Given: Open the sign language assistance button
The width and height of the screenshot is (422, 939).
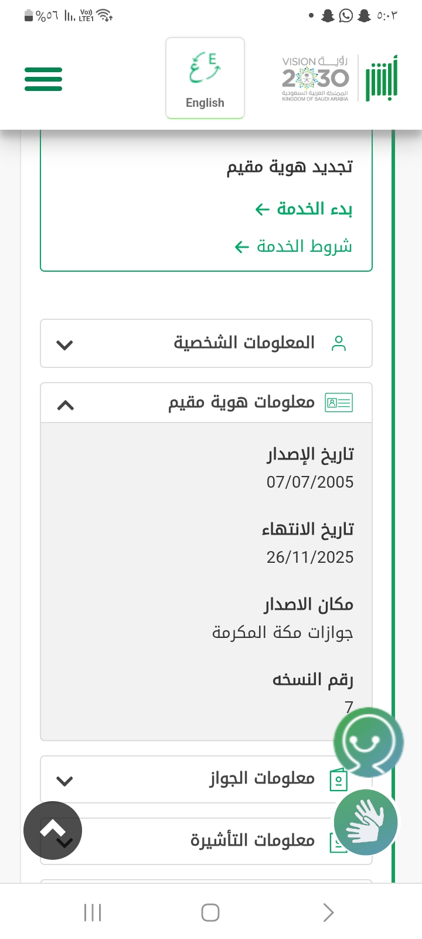Looking at the screenshot, I should 366,822.
